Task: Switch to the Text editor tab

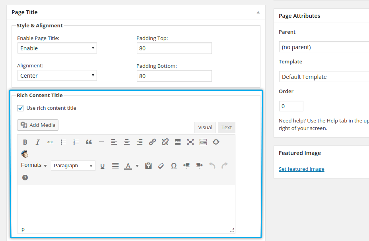Action: pos(227,127)
